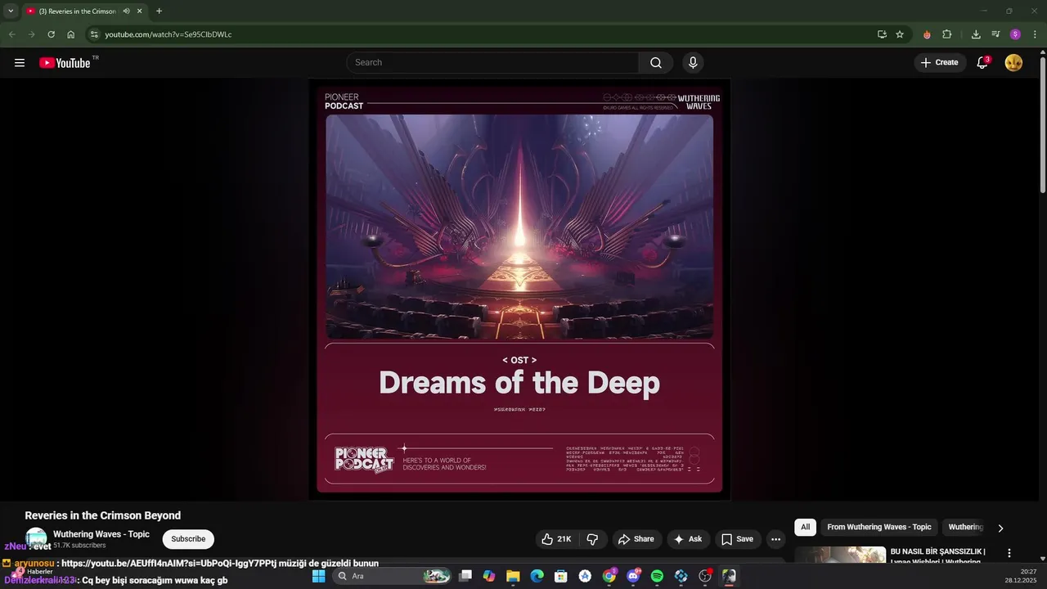Open Microsoft Edge from the taskbar
The width and height of the screenshot is (1047, 589).
click(537, 576)
